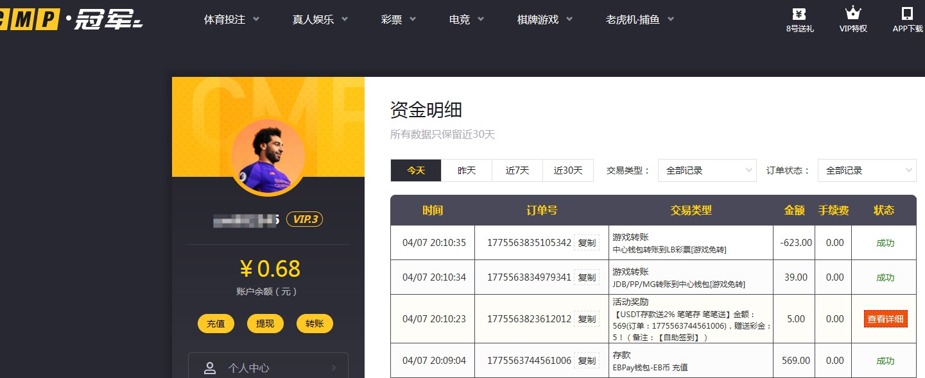This screenshot has width=925, height=378.
Task: Open the 棋牌游戏 menu
Action: (538, 19)
